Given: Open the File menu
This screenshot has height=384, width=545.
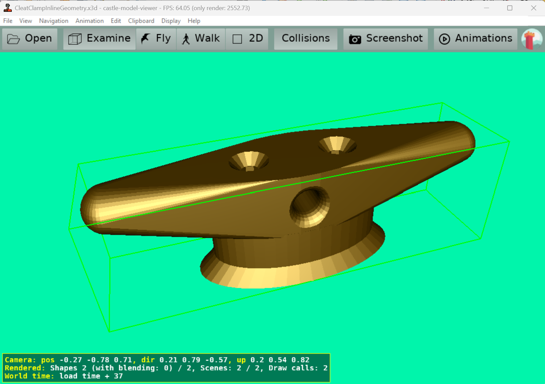Looking at the screenshot, I should (8, 21).
